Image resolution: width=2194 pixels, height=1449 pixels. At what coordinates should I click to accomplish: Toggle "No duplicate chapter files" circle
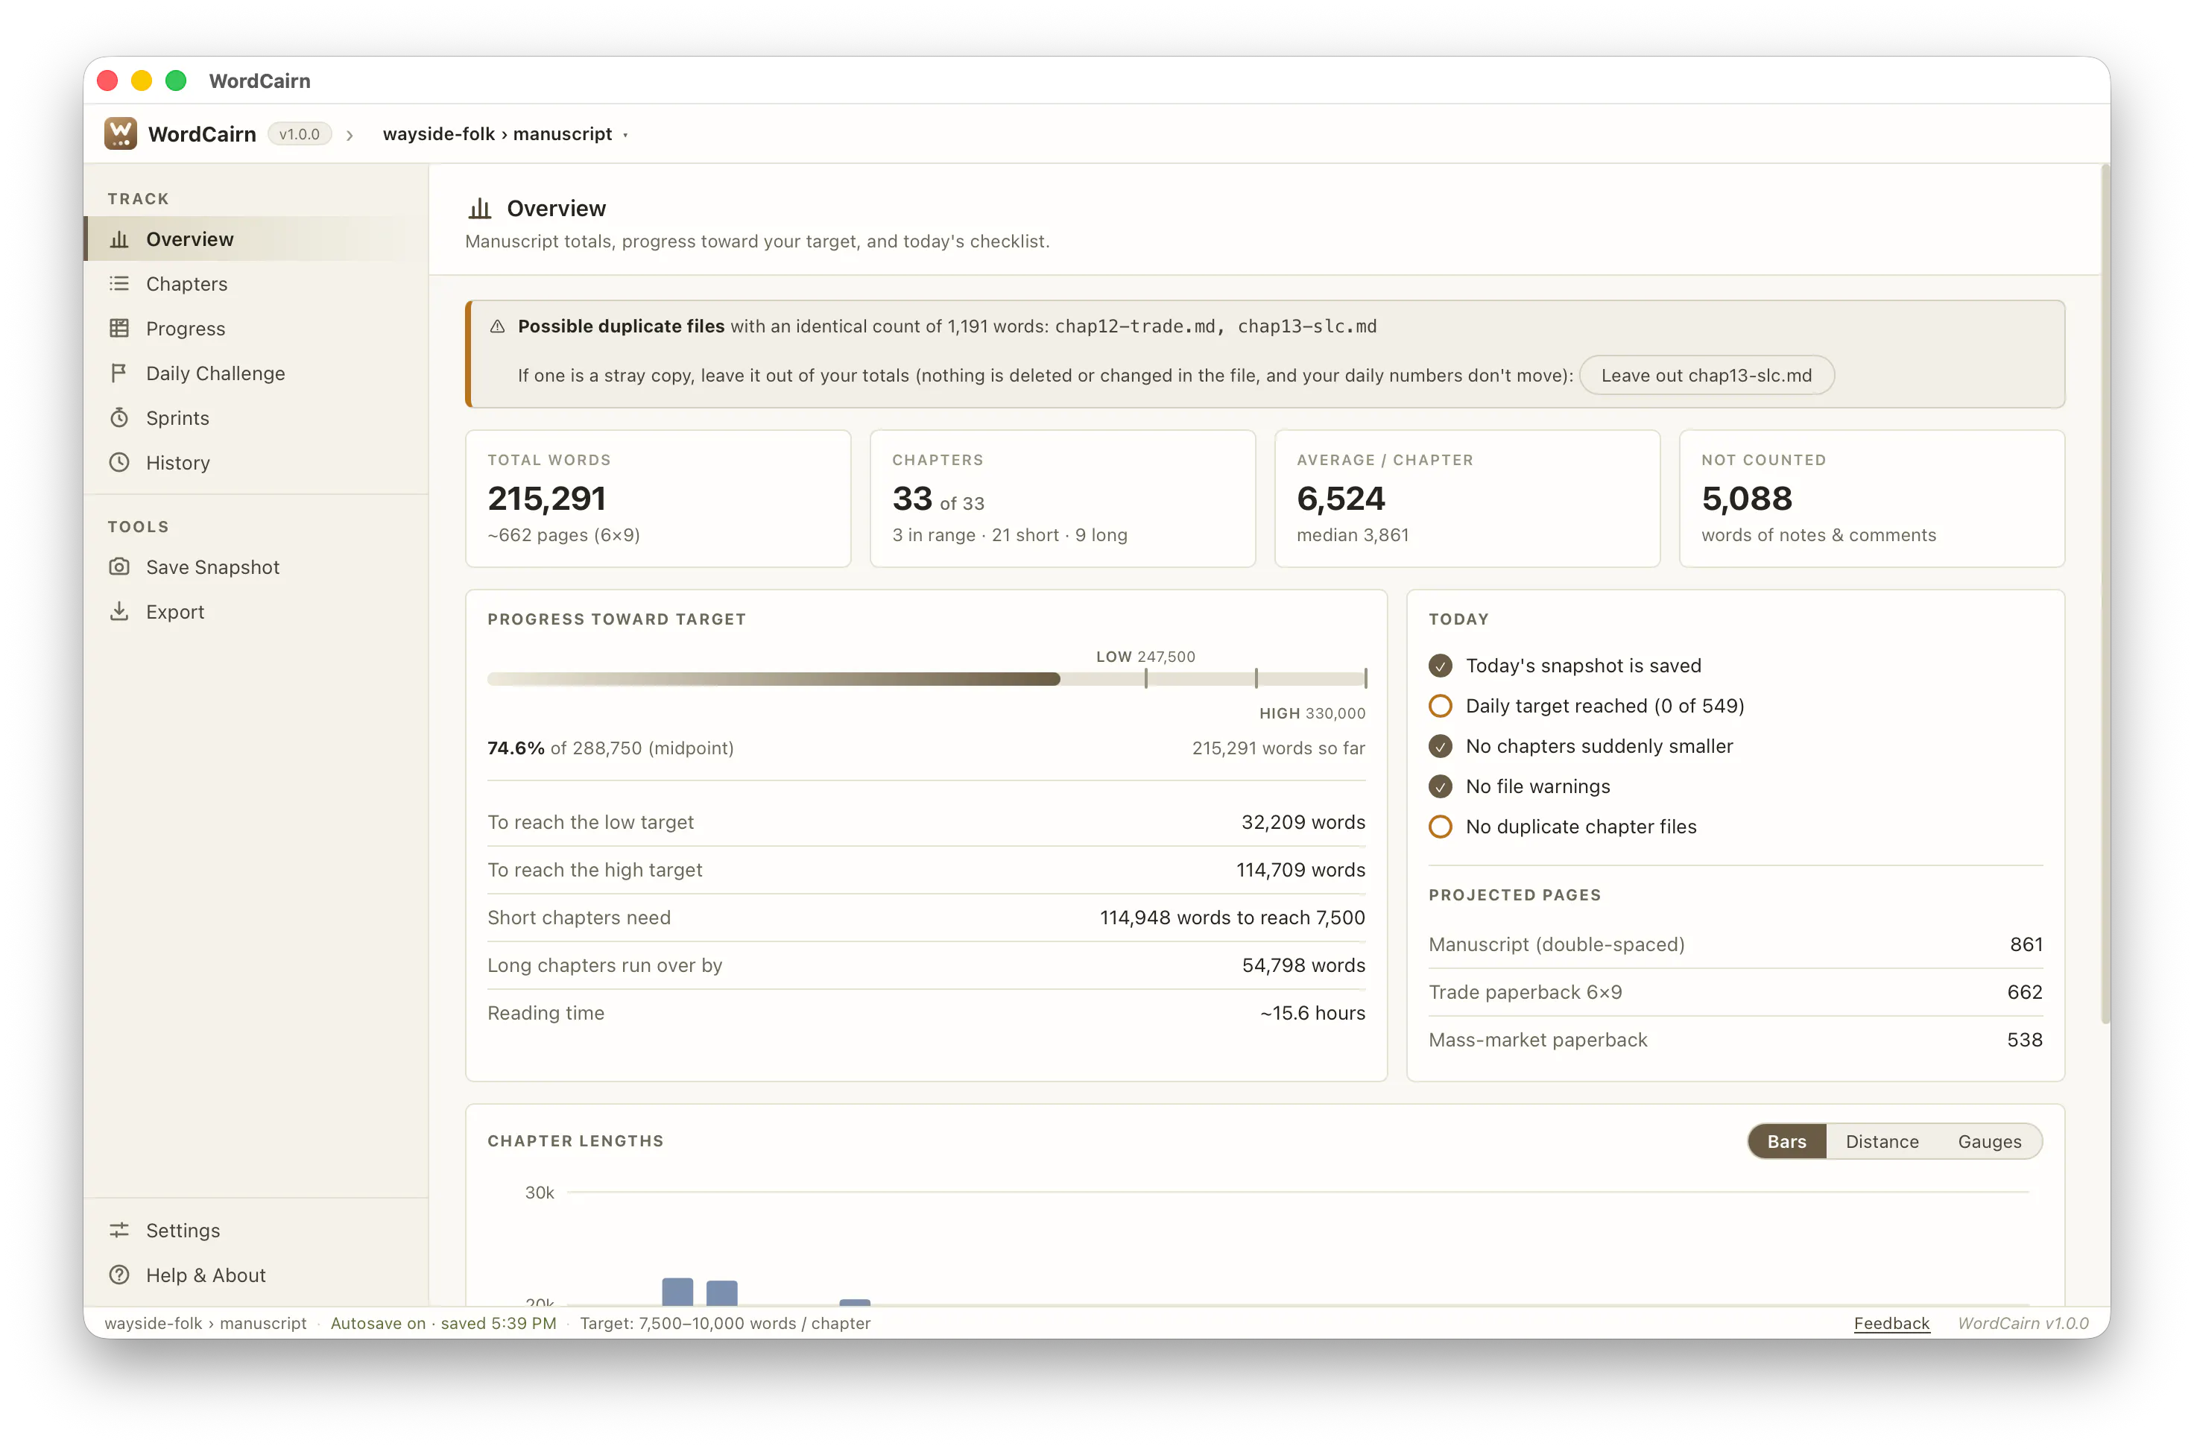click(x=1441, y=826)
